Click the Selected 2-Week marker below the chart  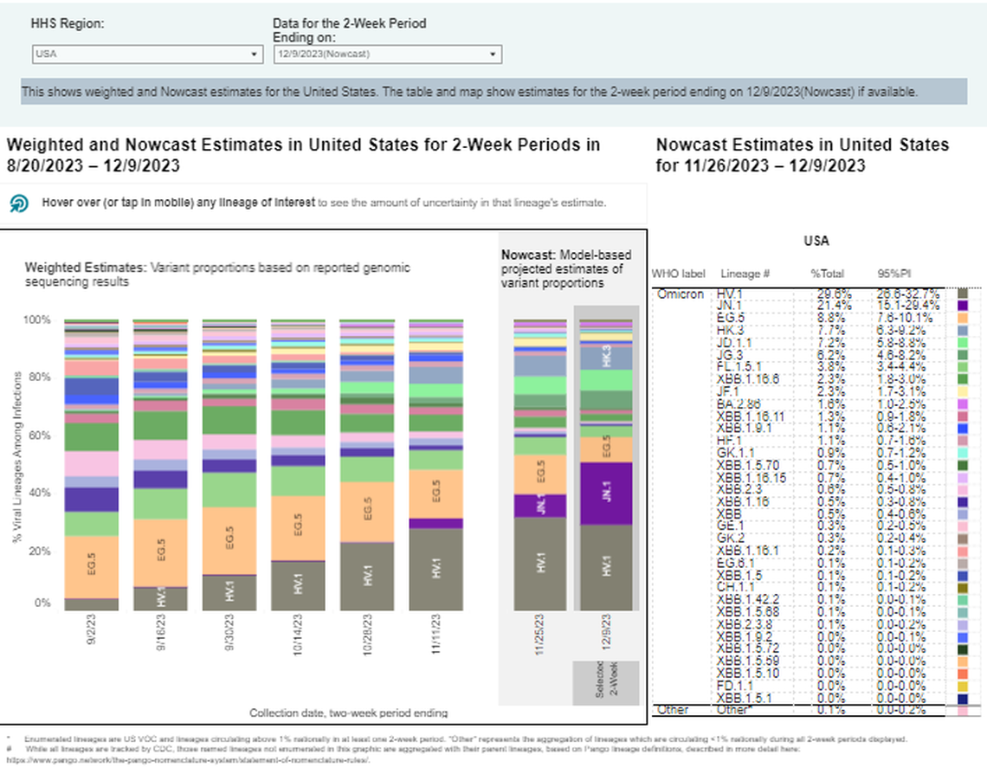click(608, 684)
